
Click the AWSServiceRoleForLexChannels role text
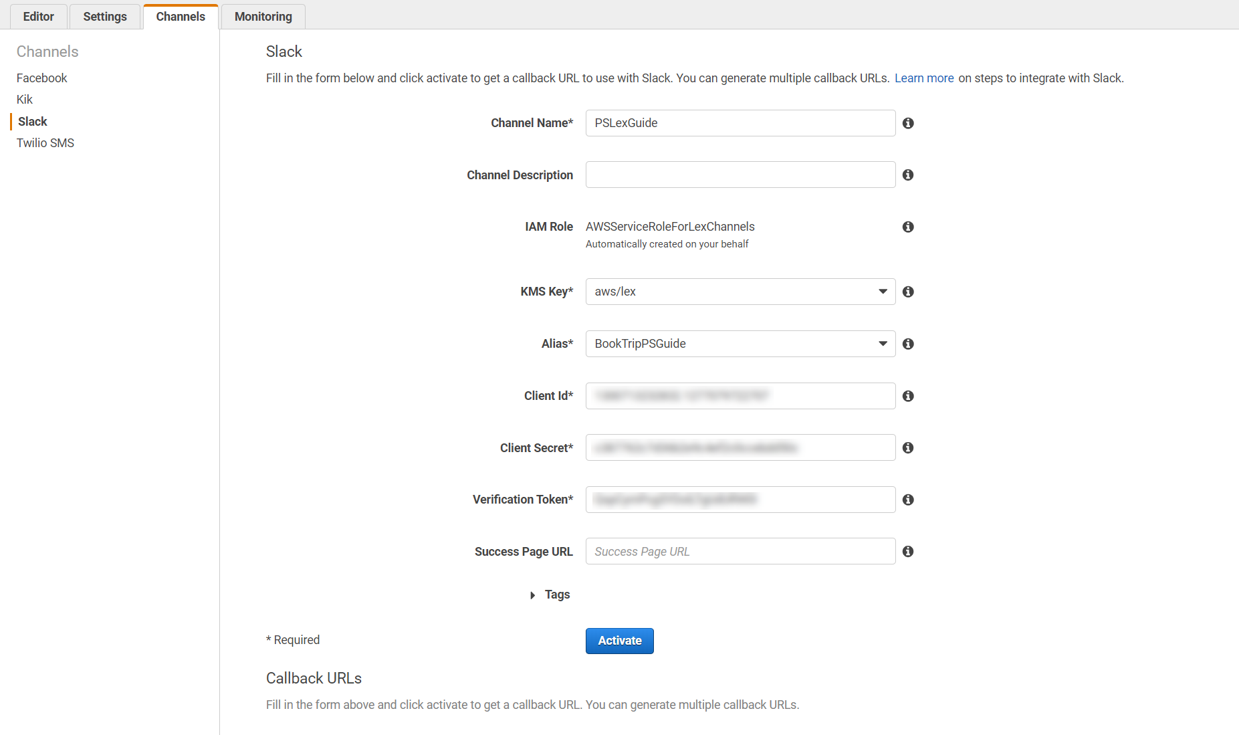[x=670, y=227]
